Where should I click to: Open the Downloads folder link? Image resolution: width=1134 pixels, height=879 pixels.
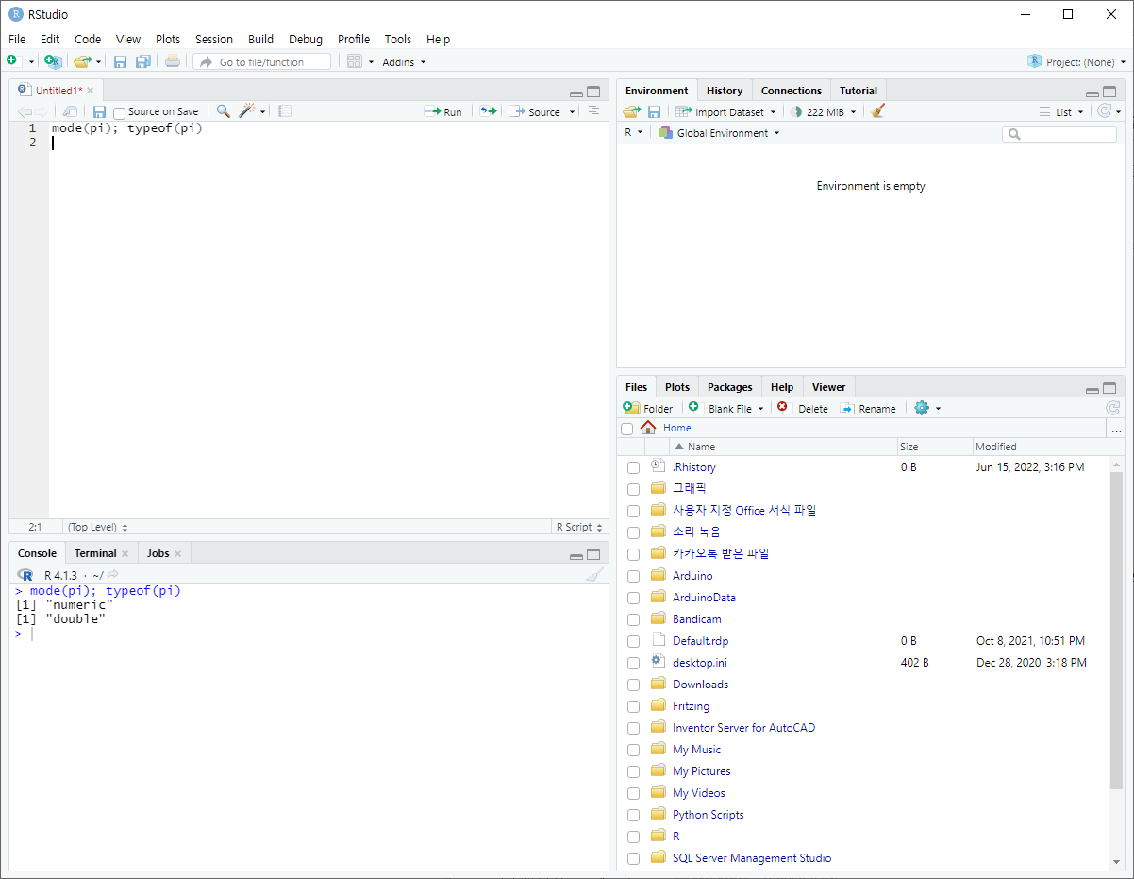click(700, 685)
